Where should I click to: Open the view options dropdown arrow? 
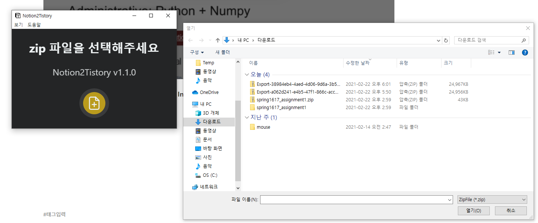(x=499, y=53)
